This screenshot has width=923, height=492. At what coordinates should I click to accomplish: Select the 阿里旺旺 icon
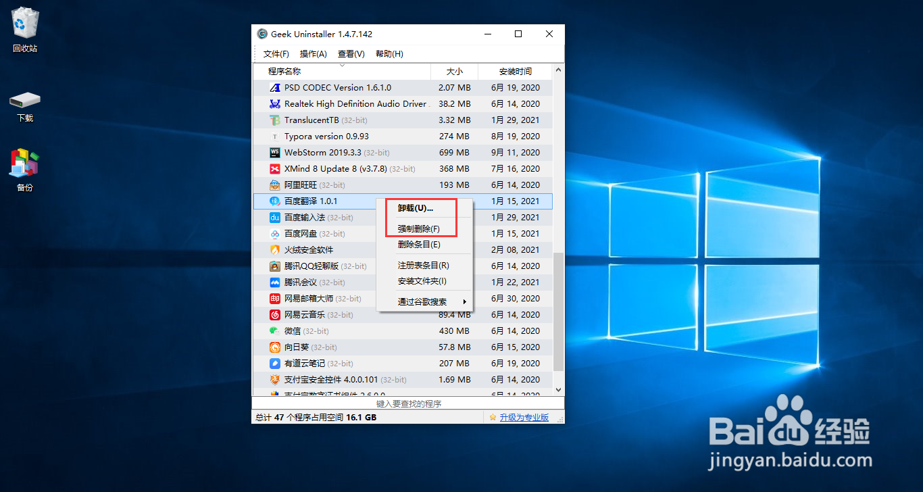click(274, 185)
